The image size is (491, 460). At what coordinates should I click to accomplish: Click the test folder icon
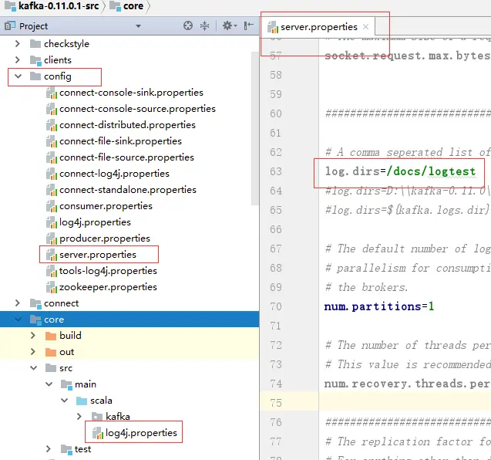(66, 449)
